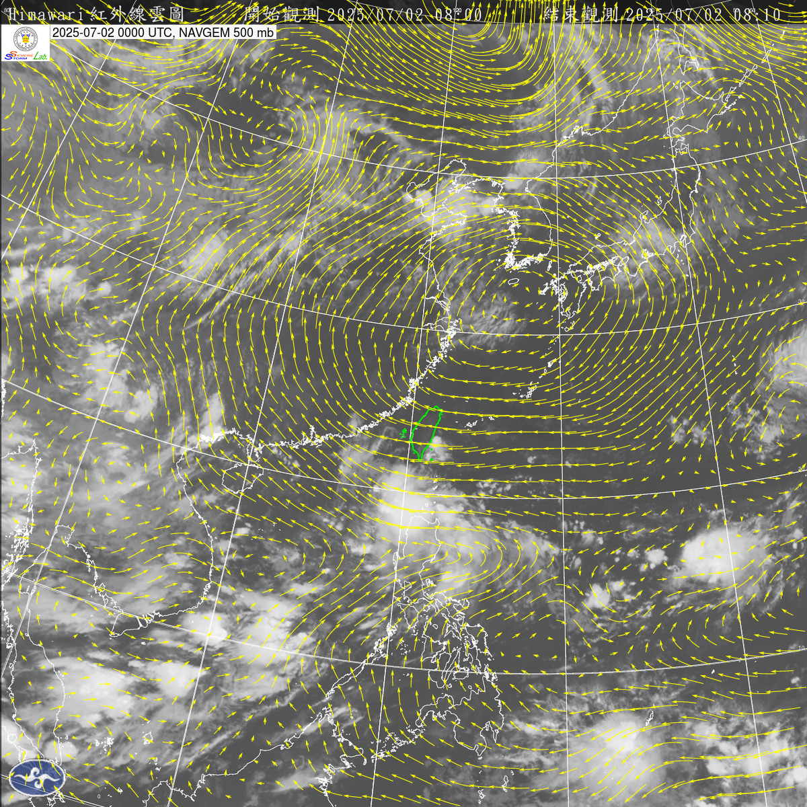Click the 20 latitude label on right edge
Image resolution: width=807 pixels, height=807 pixels.
[801, 469]
